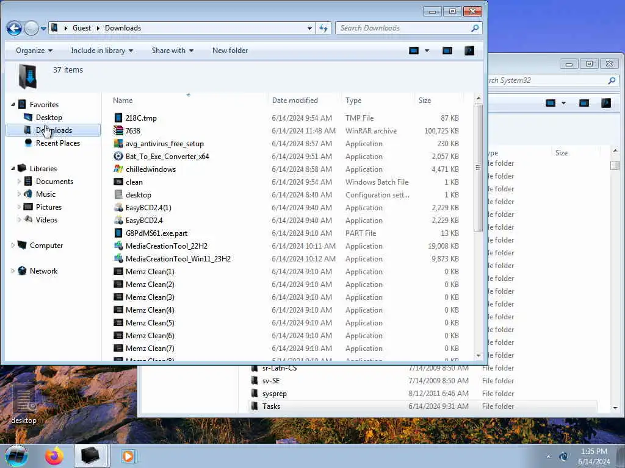This screenshot has width=625, height=468.
Task: Select the chilledwindows application icon
Action: [x=118, y=169]
